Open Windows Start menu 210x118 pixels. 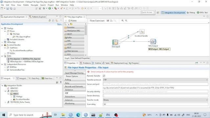[4, 115]
